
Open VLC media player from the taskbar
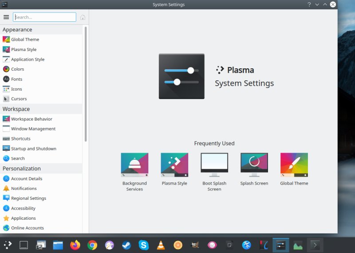[161, 245]
